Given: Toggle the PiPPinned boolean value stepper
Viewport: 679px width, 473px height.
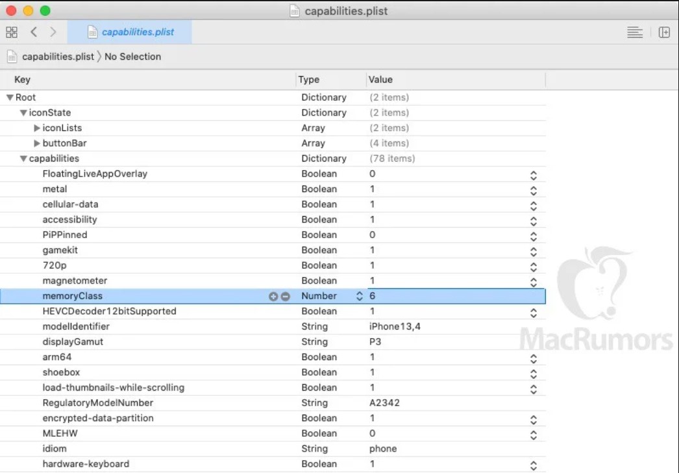Looking at the screenshot, I should point(534,236).
